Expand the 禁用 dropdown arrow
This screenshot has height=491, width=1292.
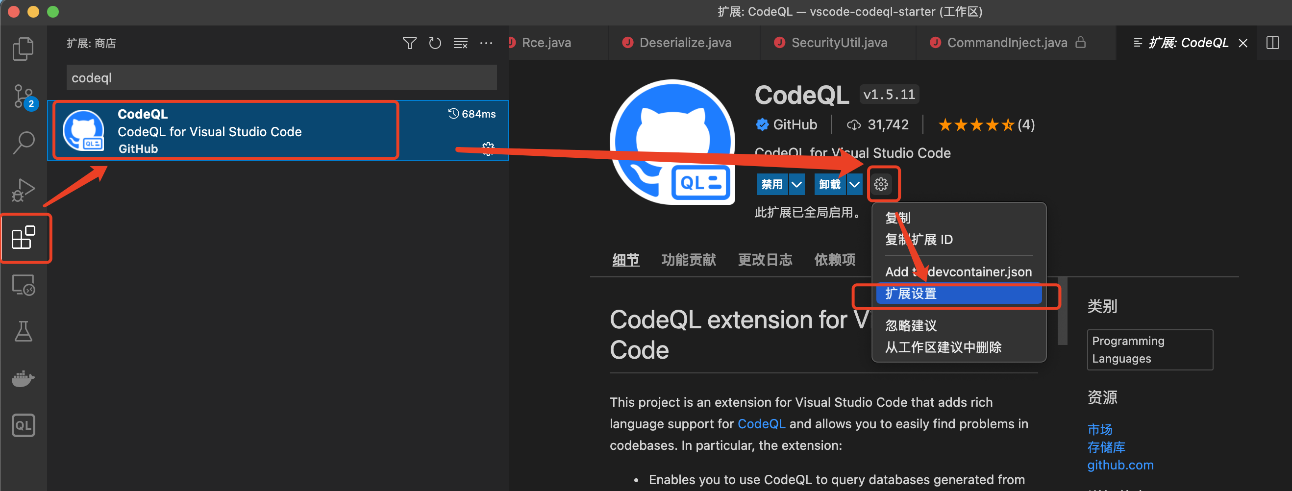point(796,184)
